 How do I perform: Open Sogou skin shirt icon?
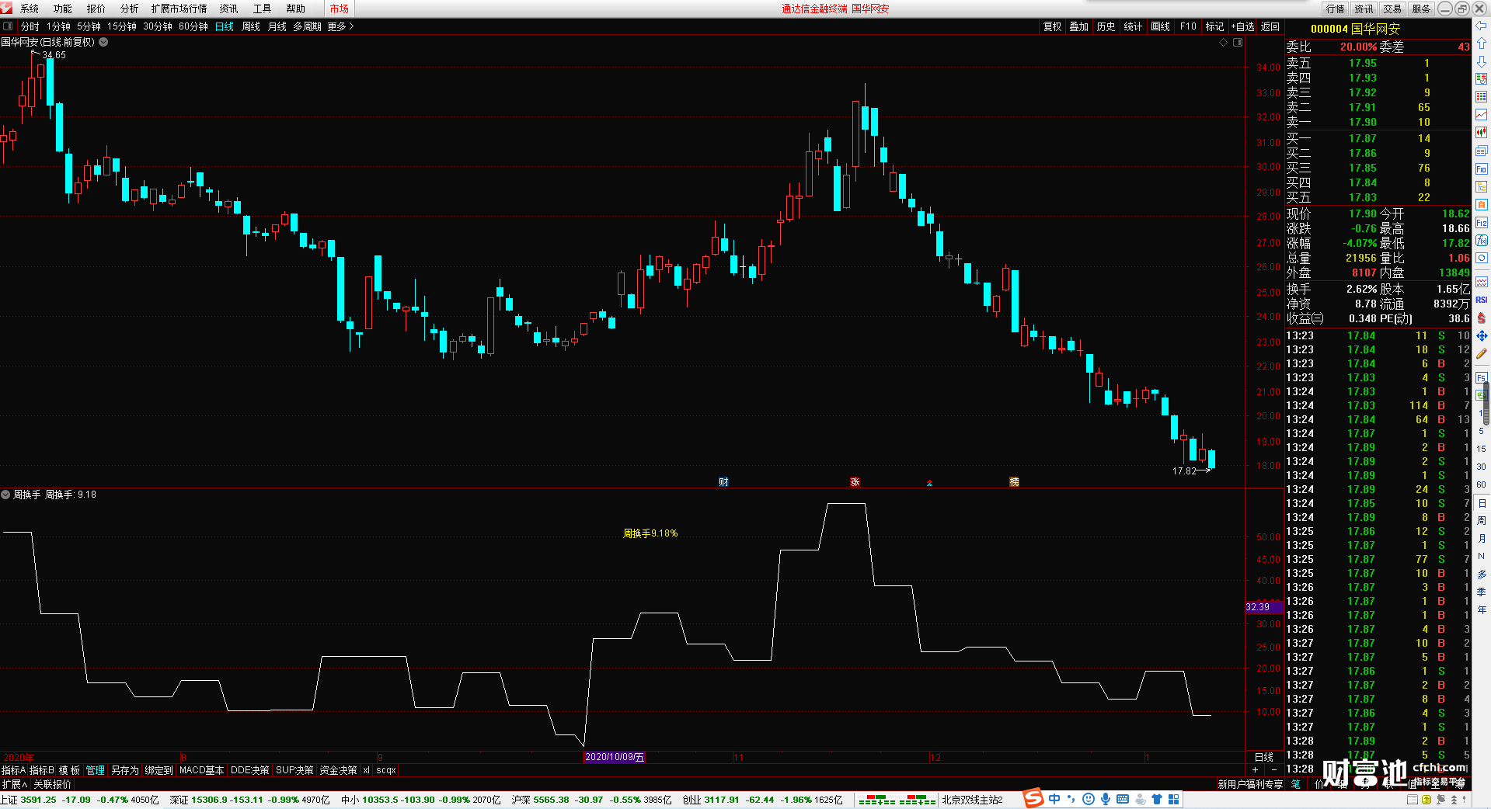[x=1156, y=799]
